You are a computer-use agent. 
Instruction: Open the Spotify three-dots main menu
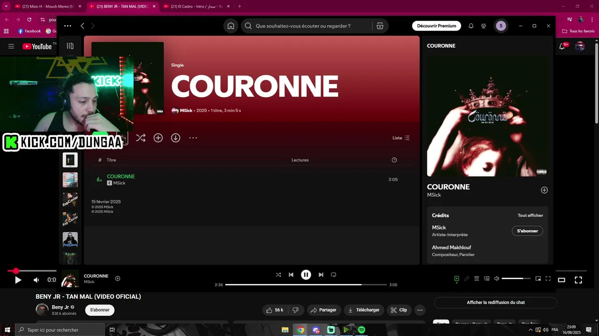coord(68,26)
